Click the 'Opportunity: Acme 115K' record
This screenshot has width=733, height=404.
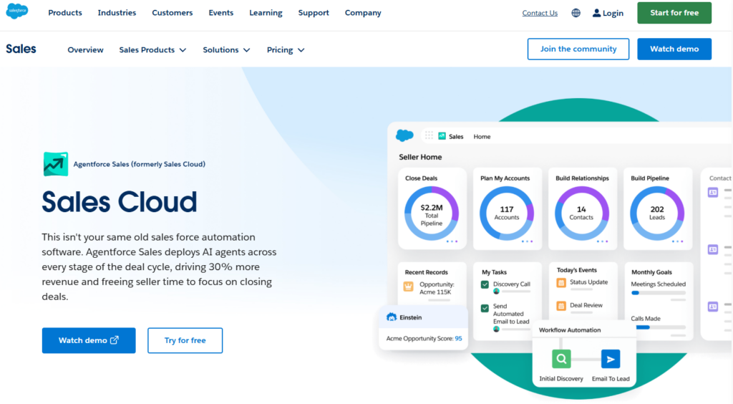(436, 288)
